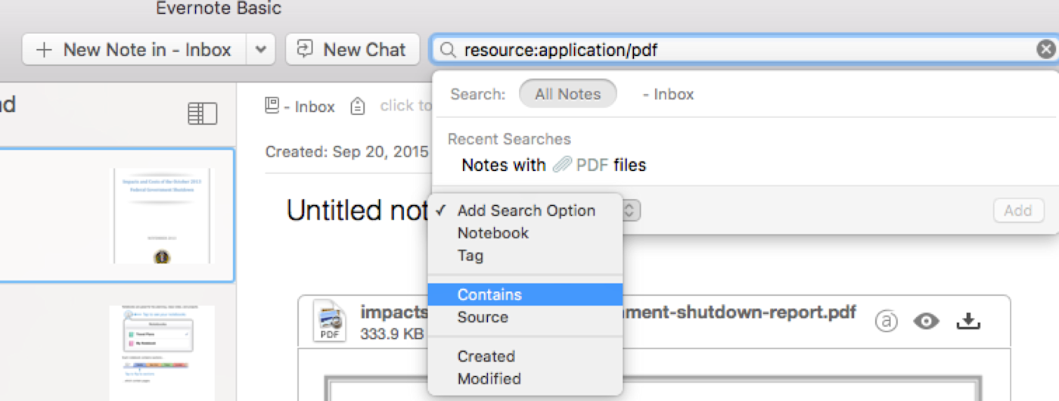The width and height of the screenshot is (1059, 401).
Task: Click the notebook icon beside - Inbox
Action: coord(272,106)
